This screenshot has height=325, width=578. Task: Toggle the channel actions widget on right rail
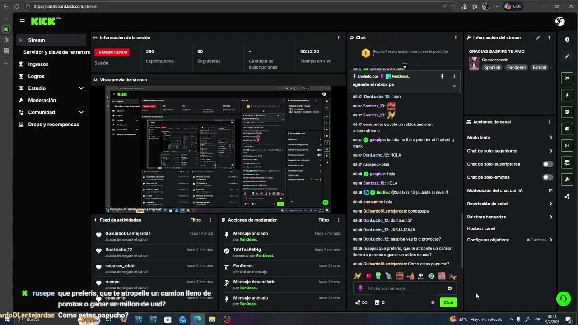(x=567, y=162)
